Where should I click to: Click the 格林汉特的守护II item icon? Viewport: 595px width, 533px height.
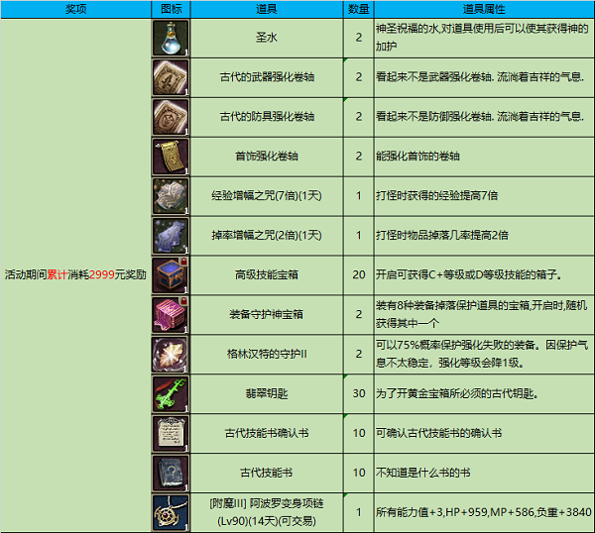(x=170, y=354)
